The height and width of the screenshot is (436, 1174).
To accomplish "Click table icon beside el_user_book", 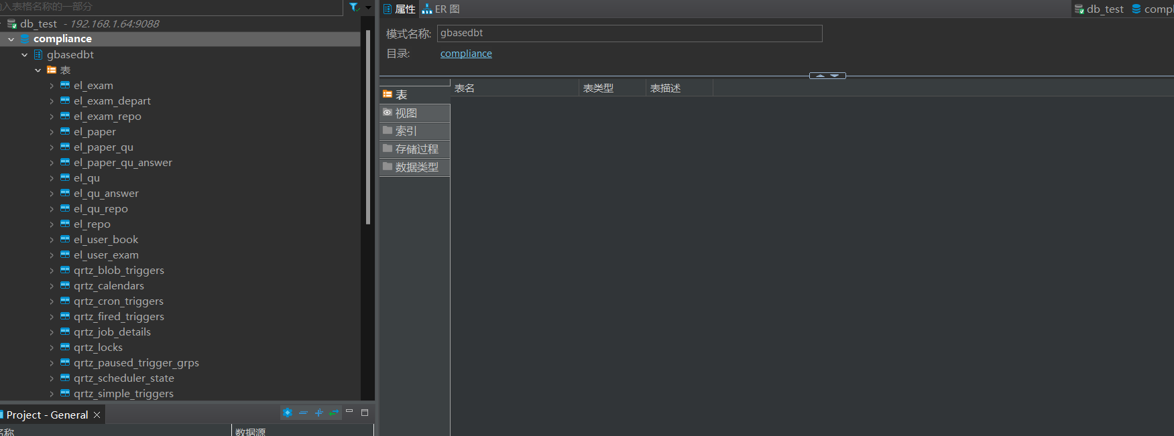I will point(65,239).
